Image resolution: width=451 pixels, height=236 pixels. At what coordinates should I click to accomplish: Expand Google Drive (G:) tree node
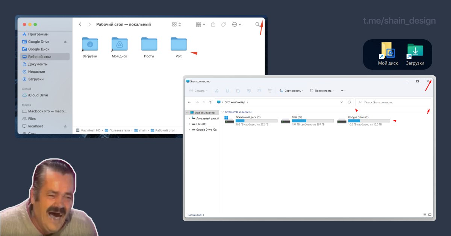coord(189,130)
